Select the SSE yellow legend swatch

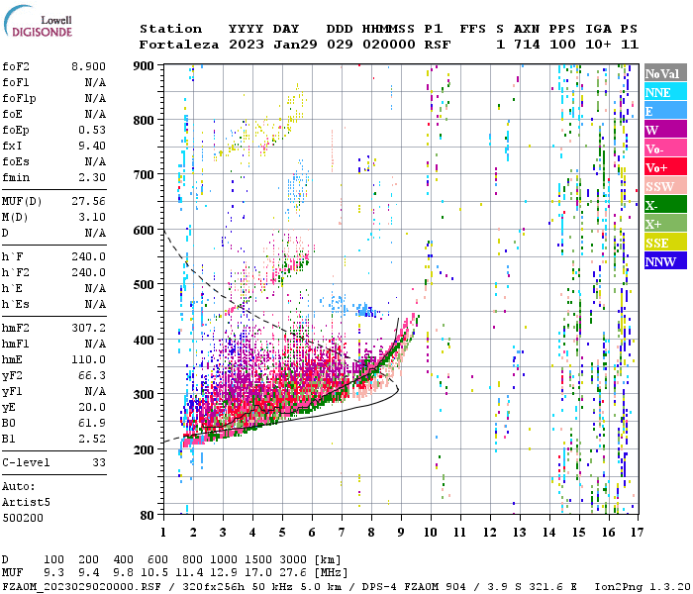click(665, 243)
